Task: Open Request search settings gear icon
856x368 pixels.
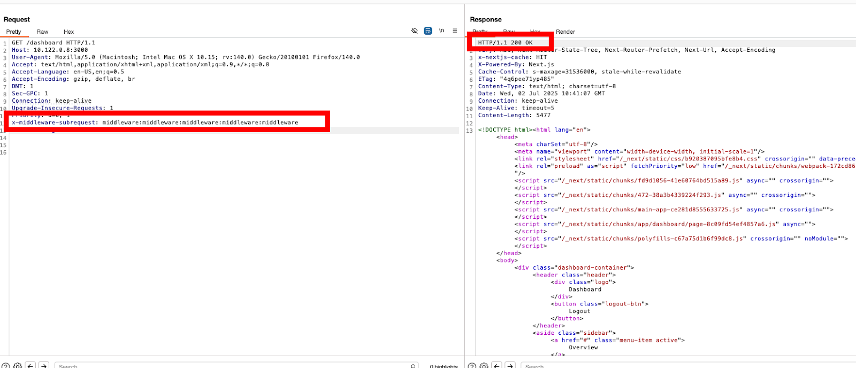Action: [x=18, y=366]
